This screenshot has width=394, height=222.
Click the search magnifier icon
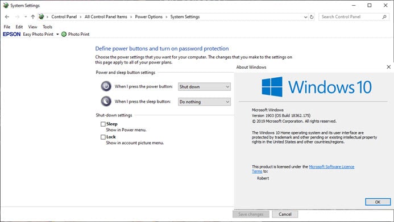point(384,17)
